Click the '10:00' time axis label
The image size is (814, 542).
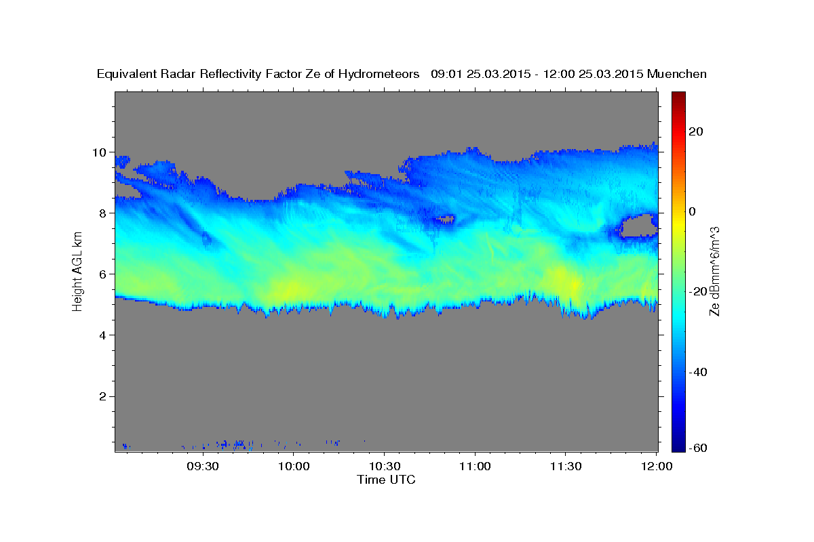pyautogui.click(x=294, y=466)
